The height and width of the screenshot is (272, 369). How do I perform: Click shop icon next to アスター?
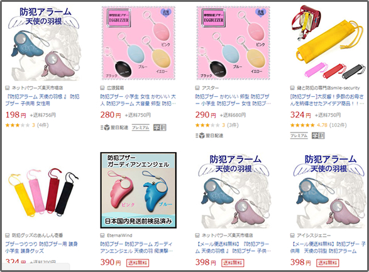pyautogui.click(x=197, y=88)
